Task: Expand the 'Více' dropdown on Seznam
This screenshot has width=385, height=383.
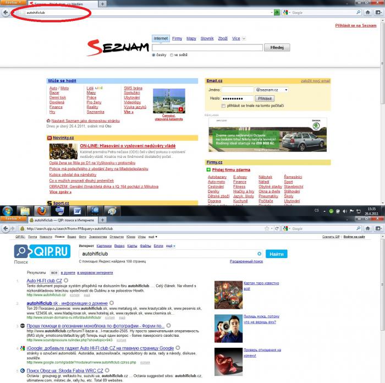Action: click(x=238, y=39)
